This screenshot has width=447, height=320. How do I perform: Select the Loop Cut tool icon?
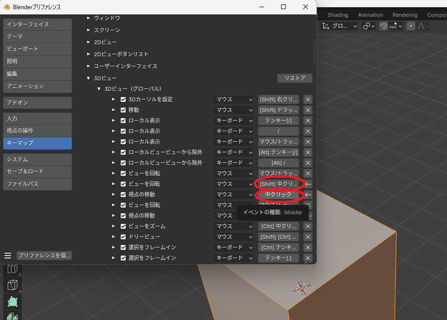(x=13, y=269)
